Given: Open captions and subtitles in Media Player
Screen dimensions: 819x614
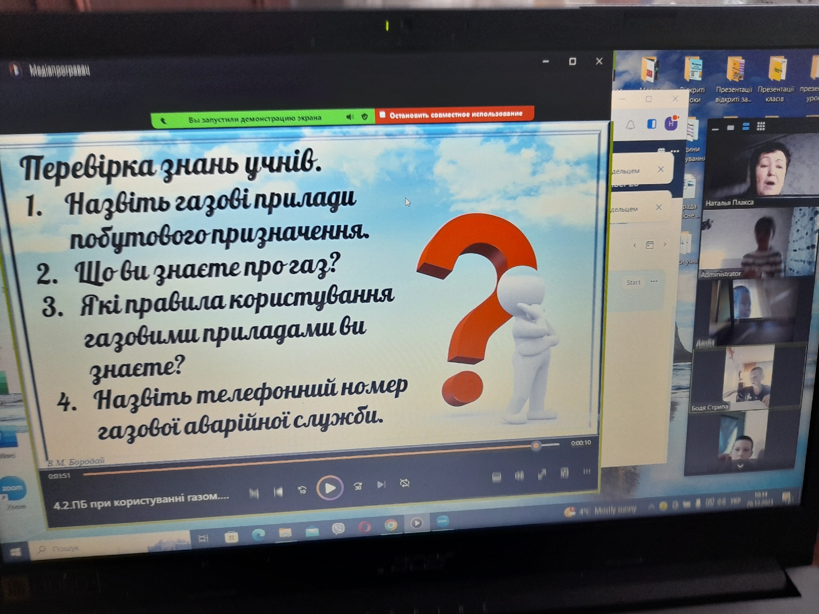Looking at the screenshot, I should 497,477.
